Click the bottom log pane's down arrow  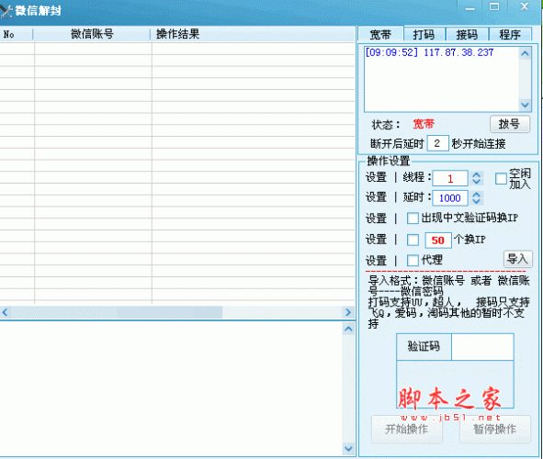point(348,449)
